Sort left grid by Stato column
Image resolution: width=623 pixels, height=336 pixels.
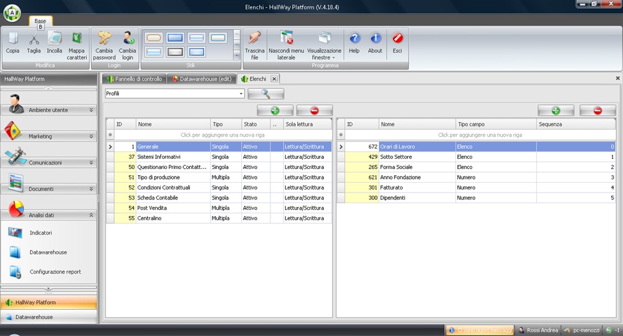[x=255, y=124]
